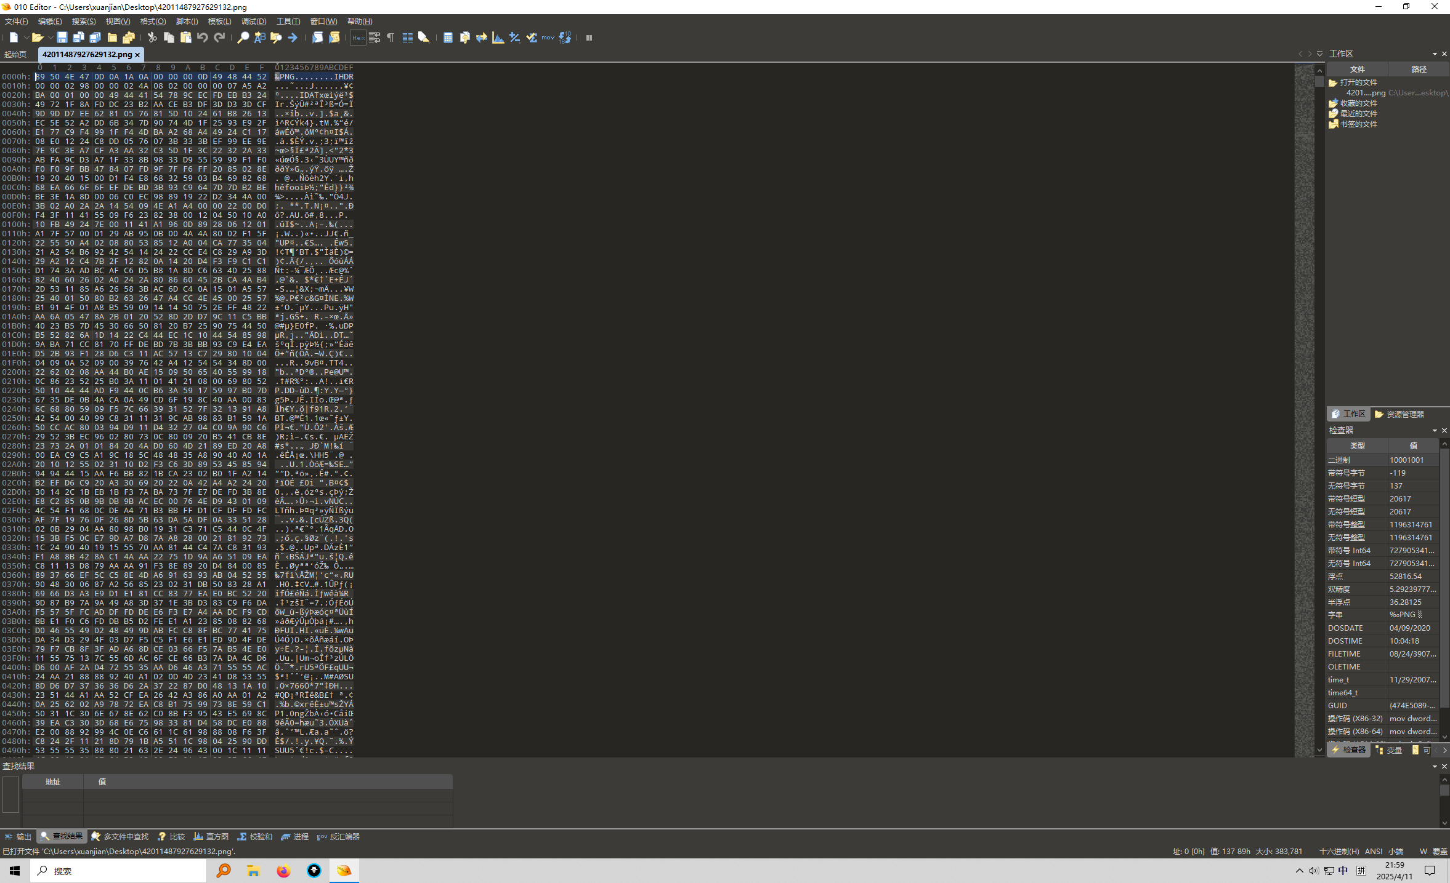Toggle the pause icon on the toolbar
This screenshot has width=1450, height=883.
point(589,38)
